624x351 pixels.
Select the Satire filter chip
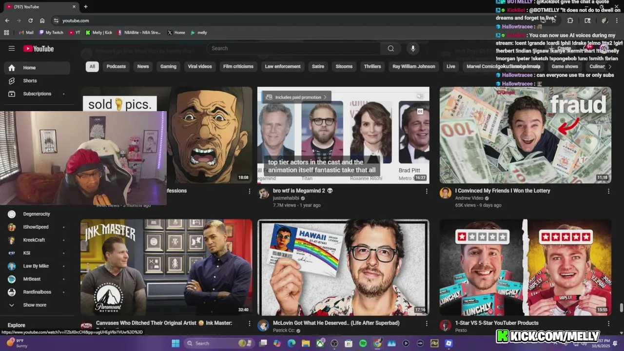pos(318,66)
